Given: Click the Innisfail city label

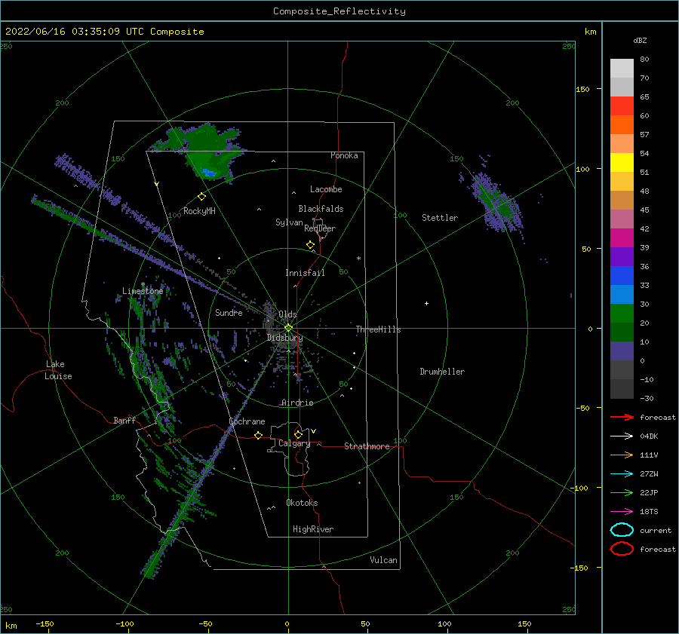Looking at the screenshot, I should [x=305, y=273].
